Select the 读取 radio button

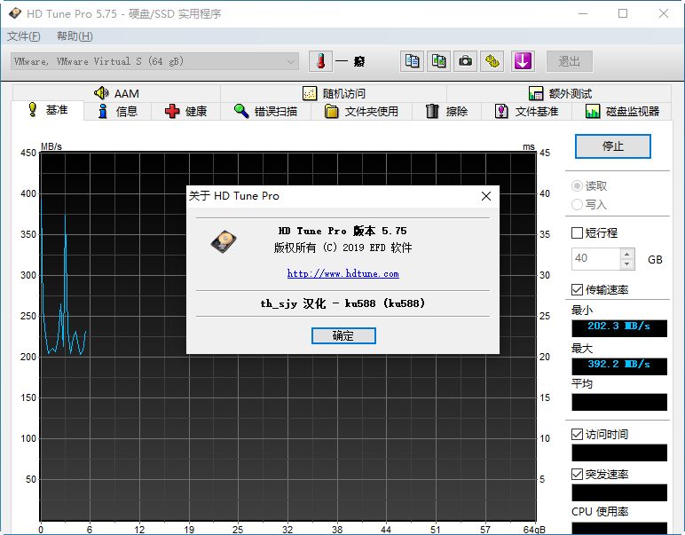[589, 186]
